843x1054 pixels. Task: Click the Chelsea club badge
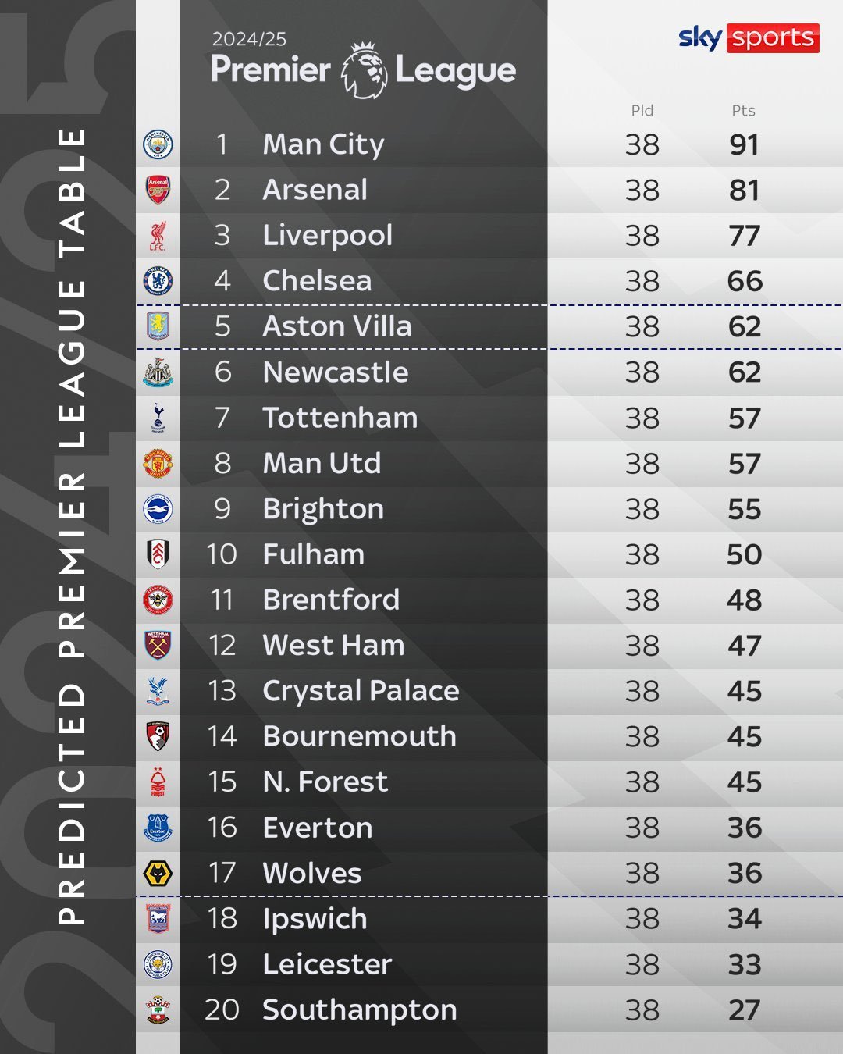(x=158, y=281)
